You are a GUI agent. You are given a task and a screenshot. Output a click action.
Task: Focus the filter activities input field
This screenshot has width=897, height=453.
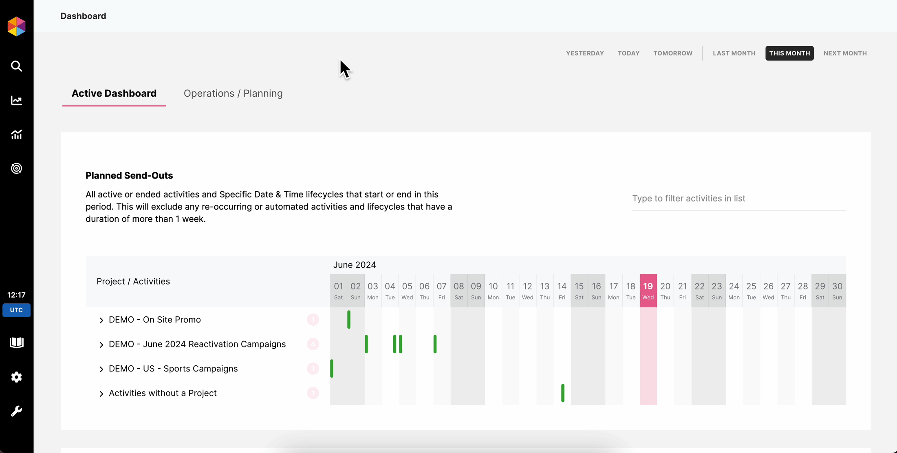tap(738, 199)
